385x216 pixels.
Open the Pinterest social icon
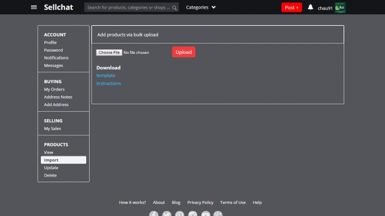pyautogui.click(x=179, y=213)
